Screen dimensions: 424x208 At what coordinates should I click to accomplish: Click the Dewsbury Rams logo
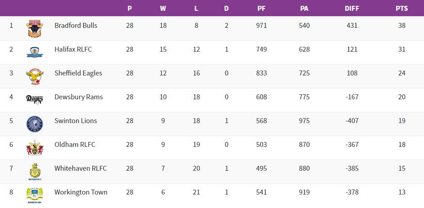pos(34,99)
